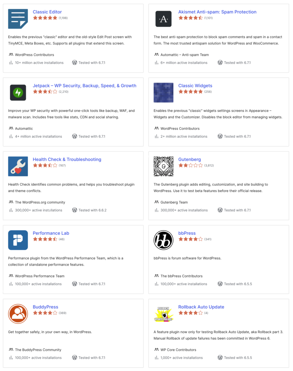Click the Health Check wrench-and-heart icon
The image size is (293, 371).
pos(18,166)
